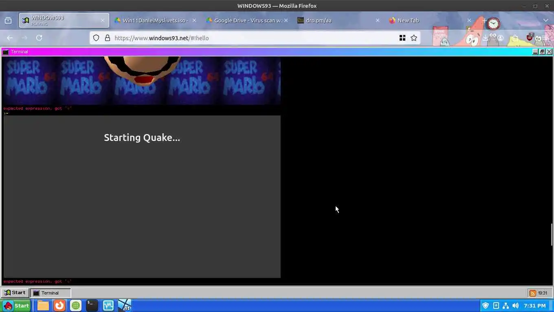Close the New Tab browser tab
This screenshot has height=312, width=554.
tap(469, 20)
